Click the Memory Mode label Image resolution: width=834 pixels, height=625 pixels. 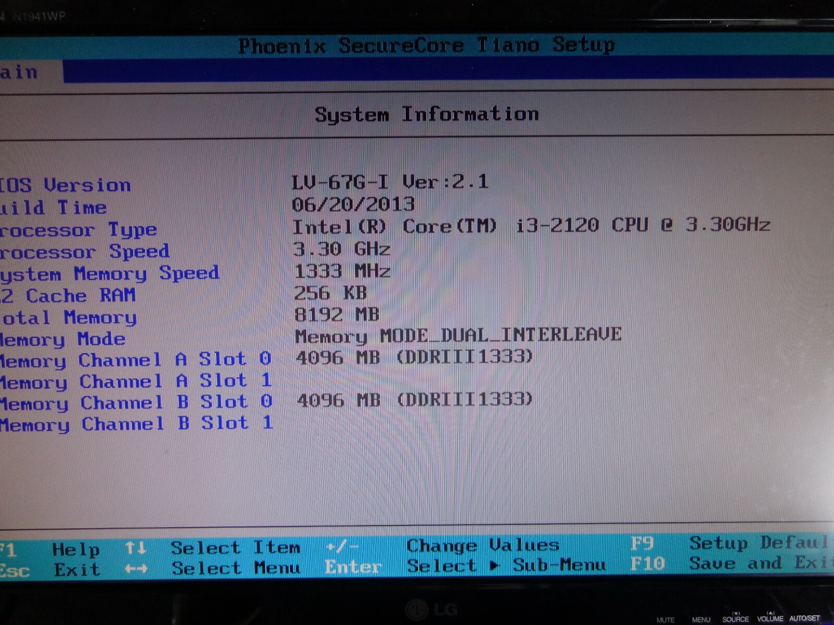pyautogui.click(x=63, y=339)
